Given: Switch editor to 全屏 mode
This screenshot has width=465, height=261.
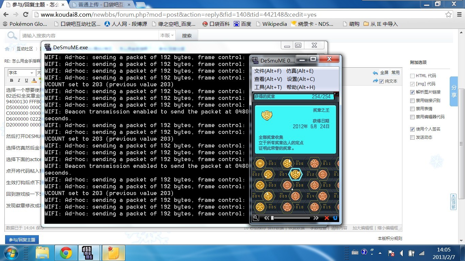Looking at the screenshot, I should coord(384,73).
